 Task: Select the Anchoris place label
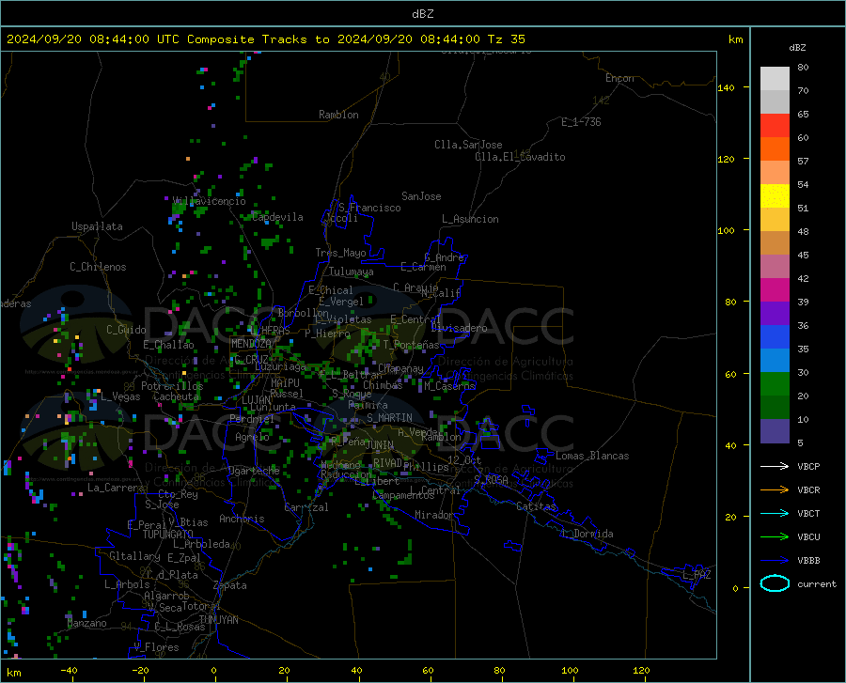[x=242, y=519]
